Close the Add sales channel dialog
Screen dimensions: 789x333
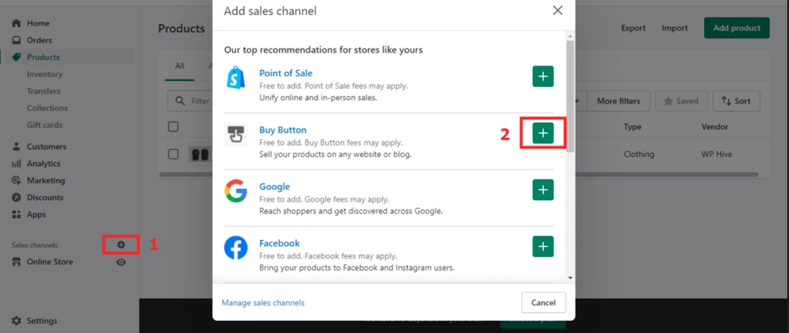coord(557,11)
